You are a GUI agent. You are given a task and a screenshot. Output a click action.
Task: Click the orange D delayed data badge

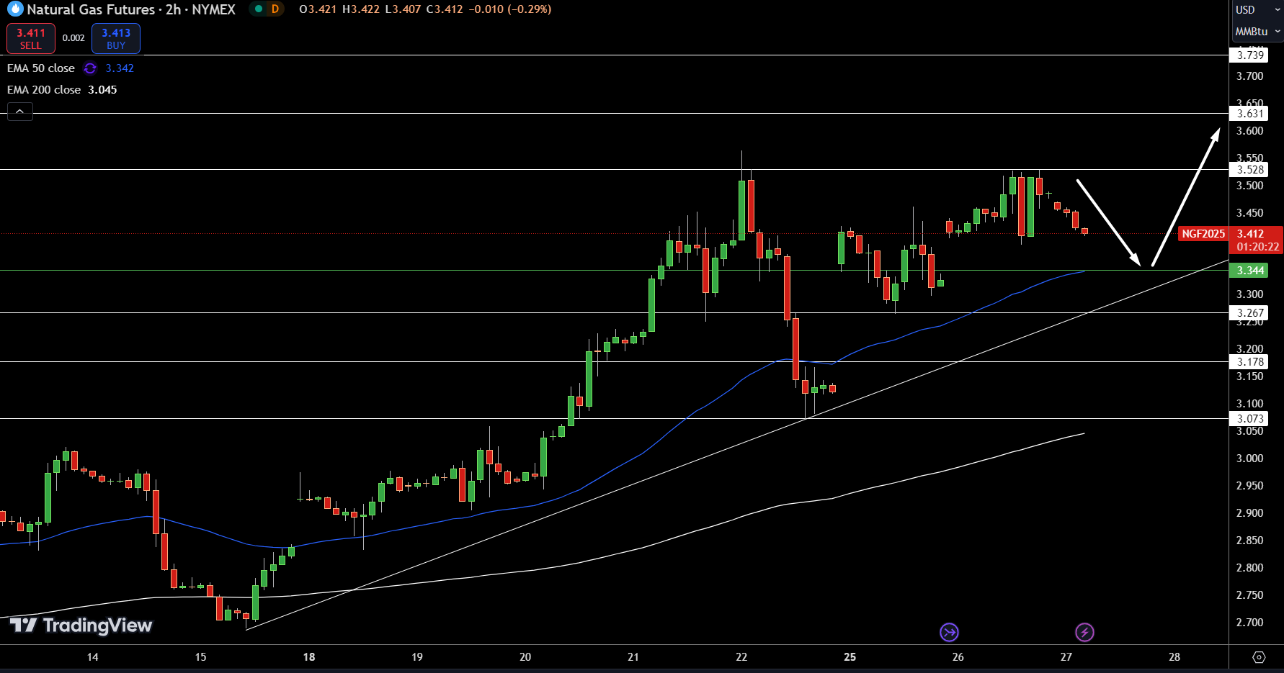pyautogui.click(x=275, y=9)
